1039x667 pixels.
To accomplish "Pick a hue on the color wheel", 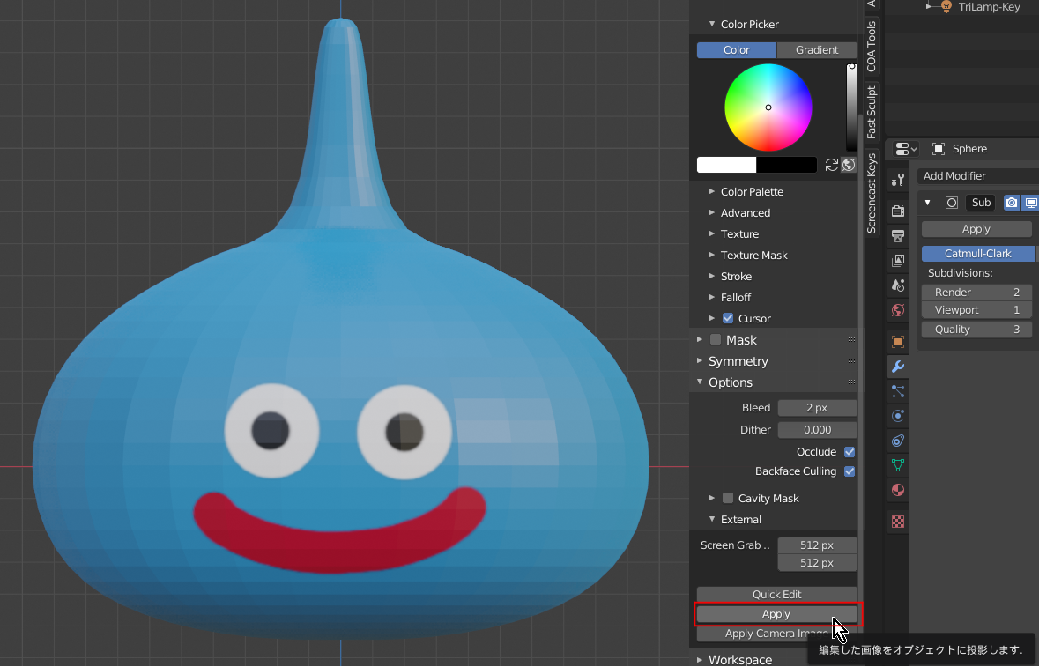I will point(768,107).
